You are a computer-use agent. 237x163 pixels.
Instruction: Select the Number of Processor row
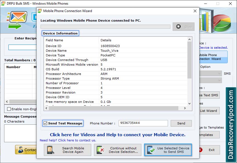(116, 83)
